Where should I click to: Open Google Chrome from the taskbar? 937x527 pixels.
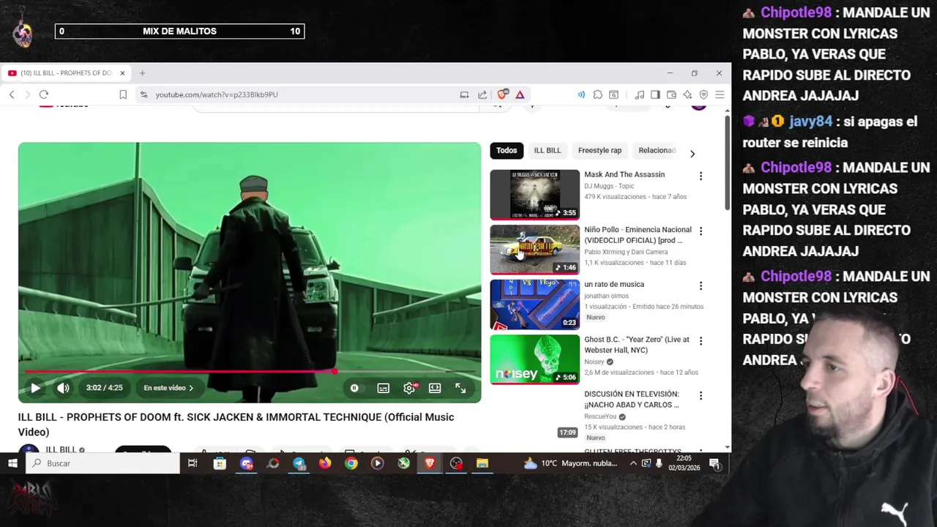pos(351,463)
